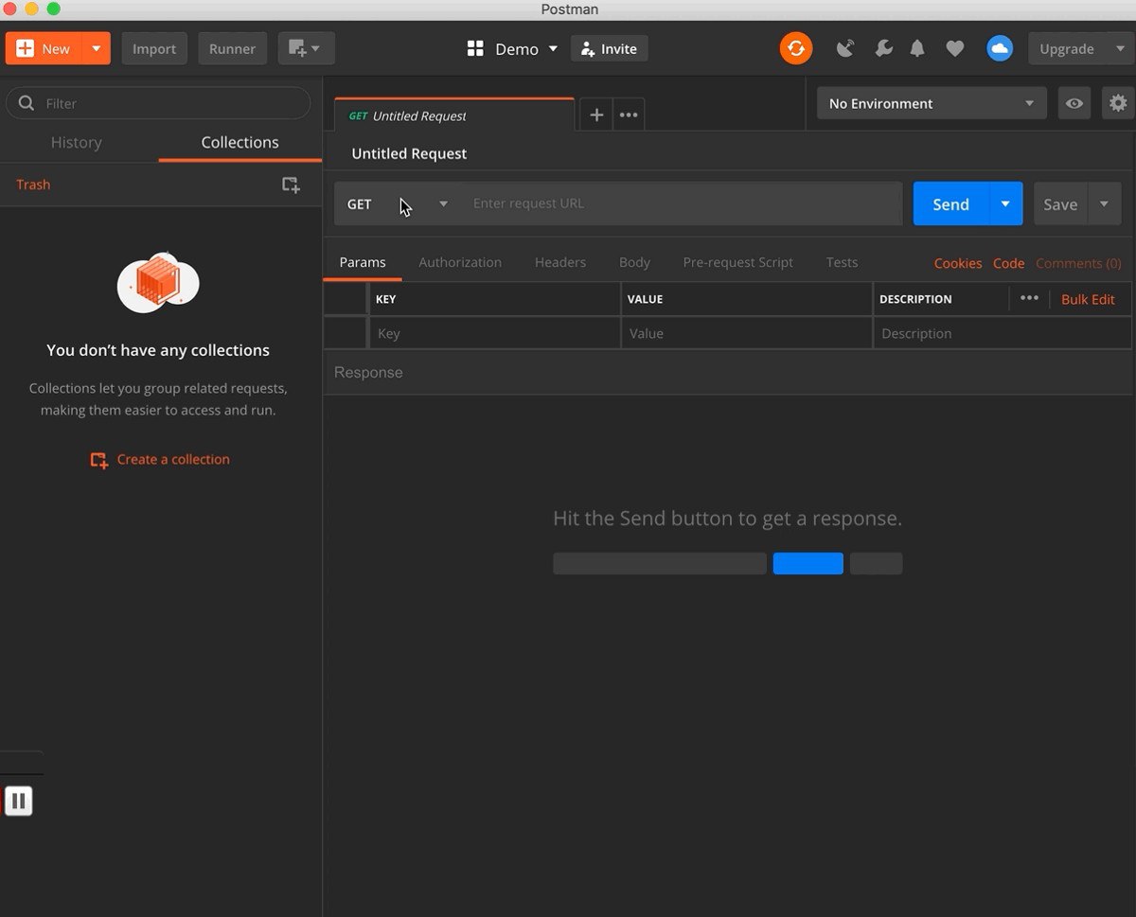Open the new window icon dropdown
This screenshot has width=1136, height=917.
point(306,48)
